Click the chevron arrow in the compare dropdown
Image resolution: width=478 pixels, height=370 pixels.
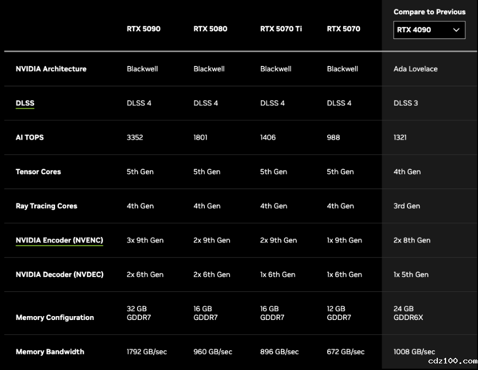(x=456, y=30)
